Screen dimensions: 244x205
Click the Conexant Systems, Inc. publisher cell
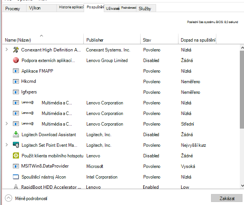pos(108,50)
